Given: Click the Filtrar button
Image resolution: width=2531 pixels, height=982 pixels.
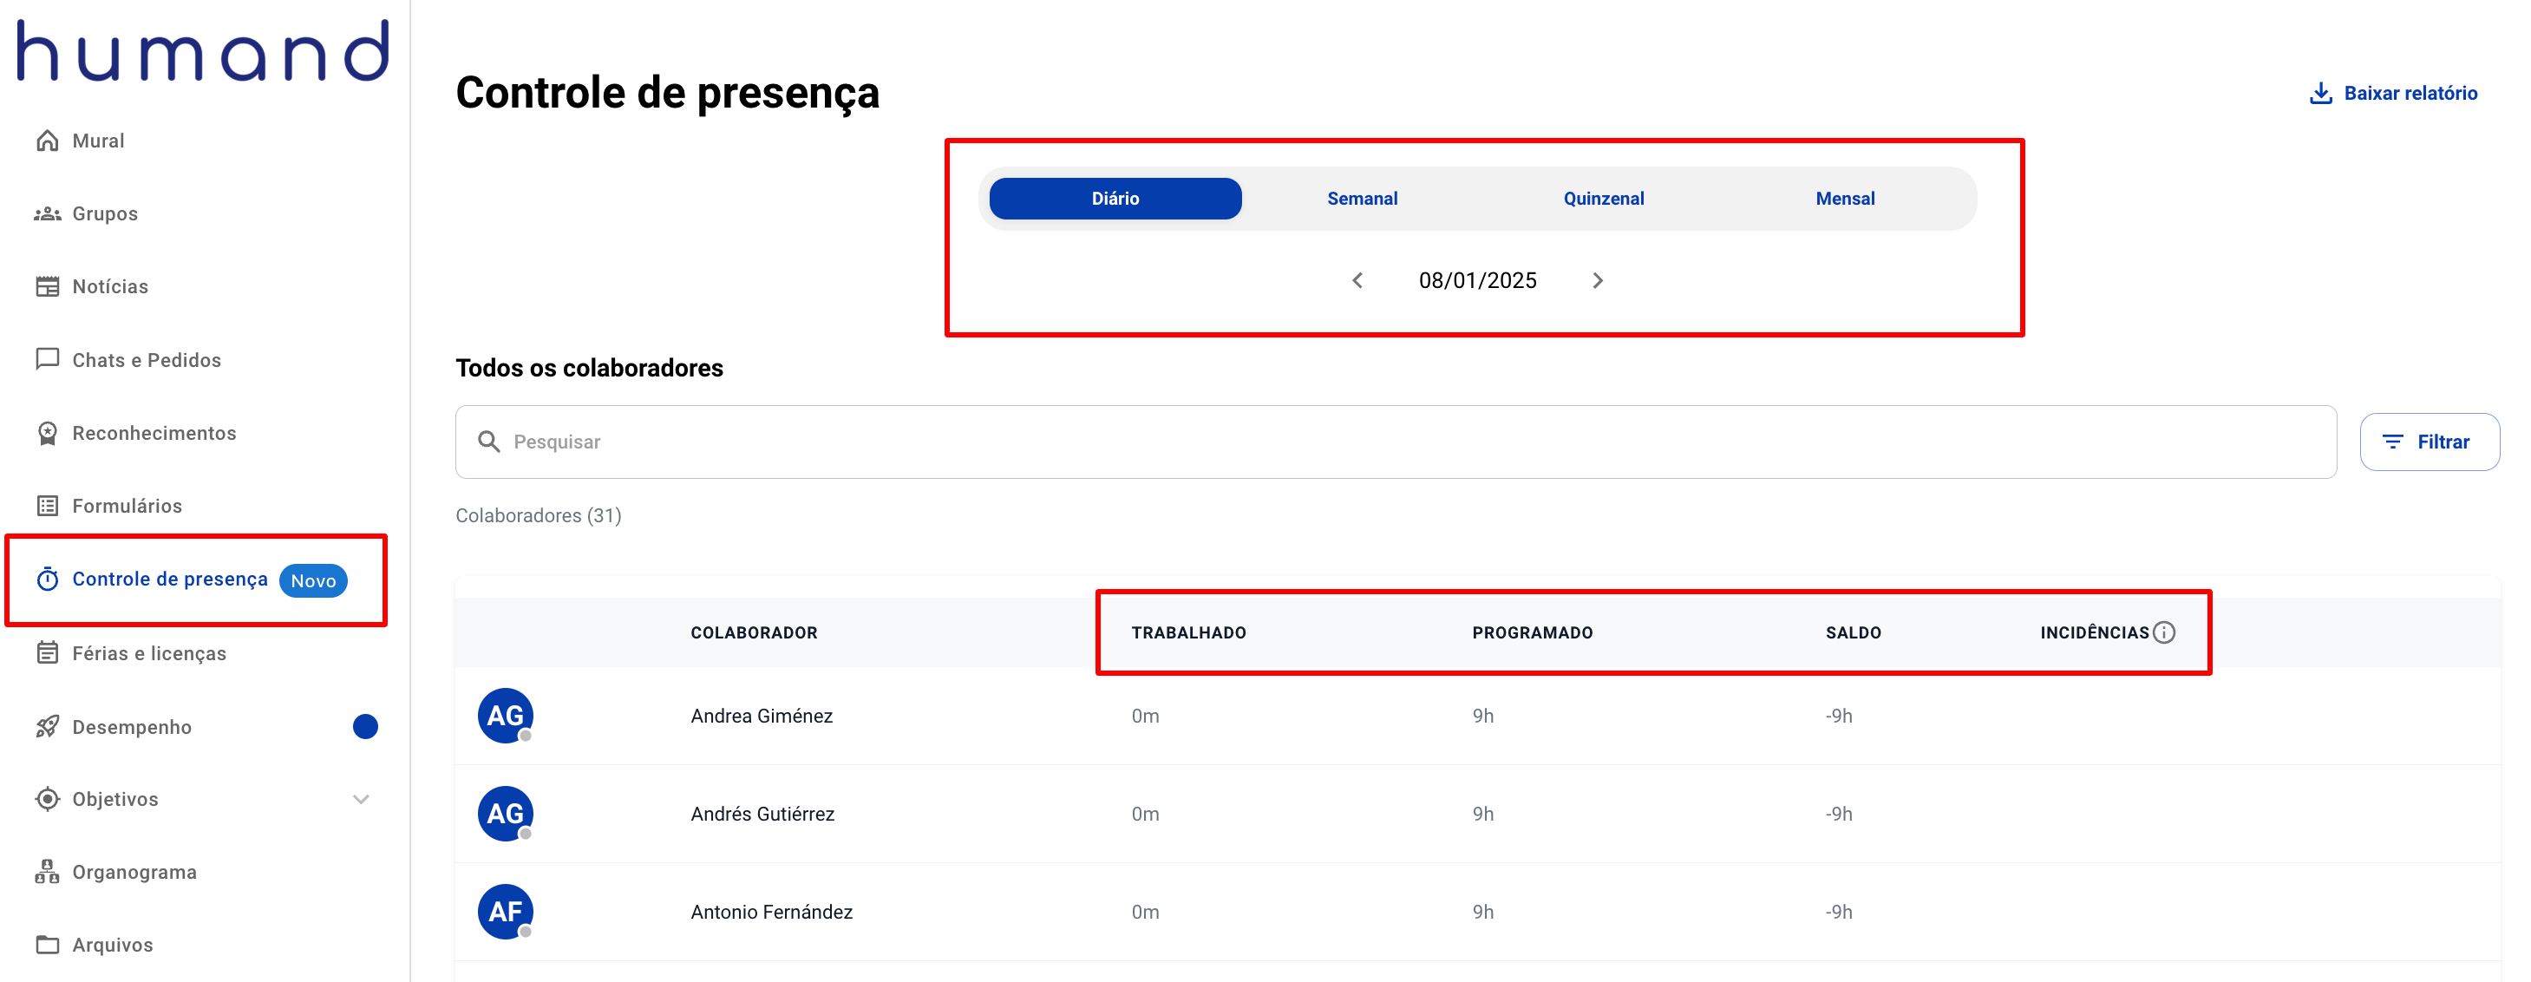Looking at the screenshot, I should tap(2429, 442).
